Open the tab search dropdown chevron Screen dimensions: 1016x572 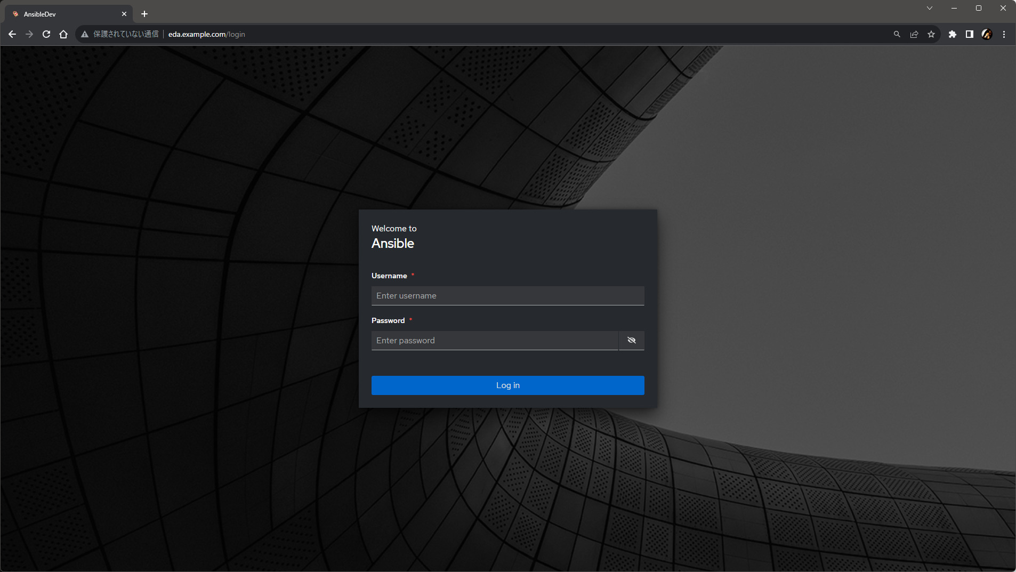[x=929, y=7]
